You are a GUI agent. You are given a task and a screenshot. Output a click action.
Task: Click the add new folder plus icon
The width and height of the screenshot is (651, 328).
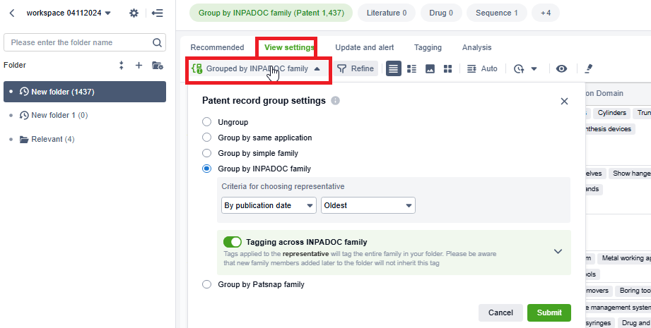(139, 65)
